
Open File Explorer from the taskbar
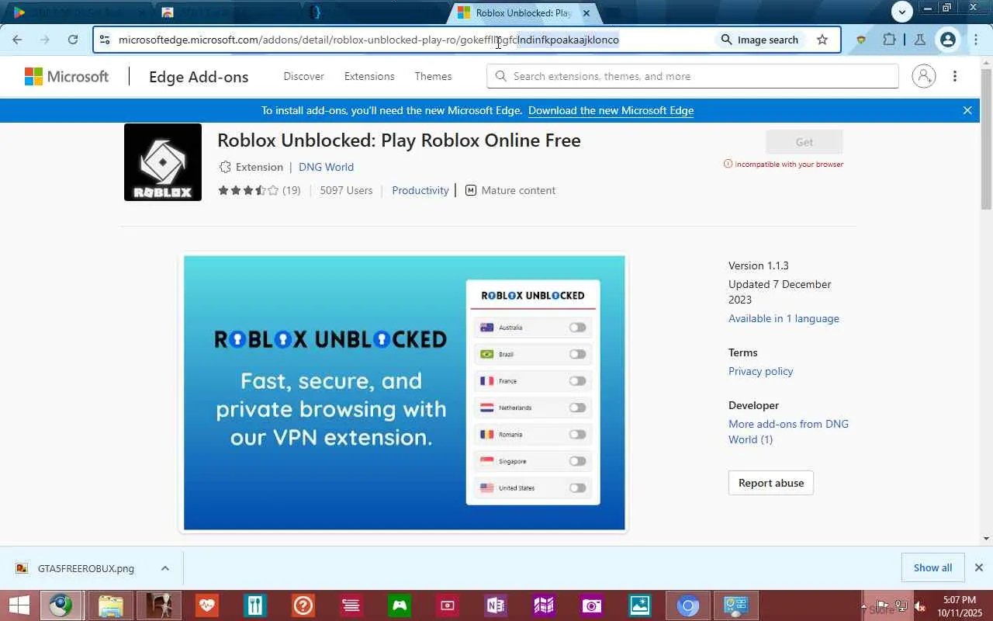(x=111, y=605)
